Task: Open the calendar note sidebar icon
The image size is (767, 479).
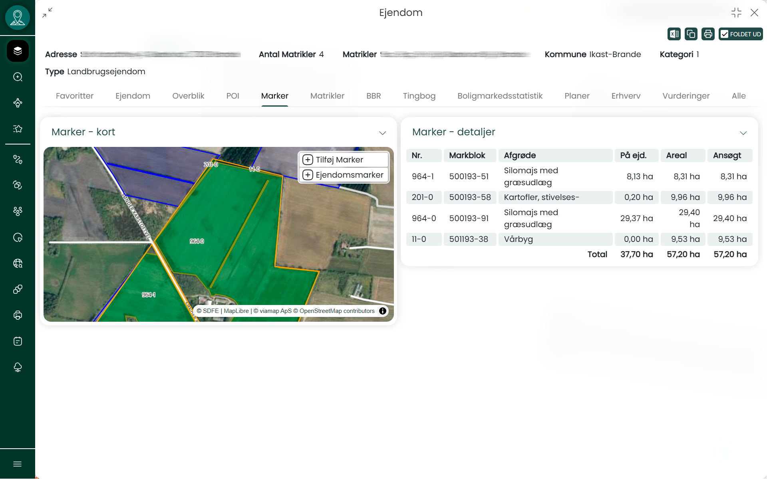Action: (18, 341)
